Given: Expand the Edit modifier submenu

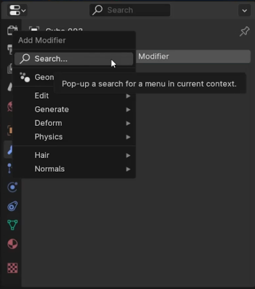Looking at the screenshot, I should pyautogui.click(x=74, y=96).
